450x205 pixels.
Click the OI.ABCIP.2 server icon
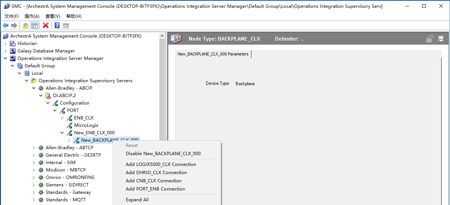(48, 96)
